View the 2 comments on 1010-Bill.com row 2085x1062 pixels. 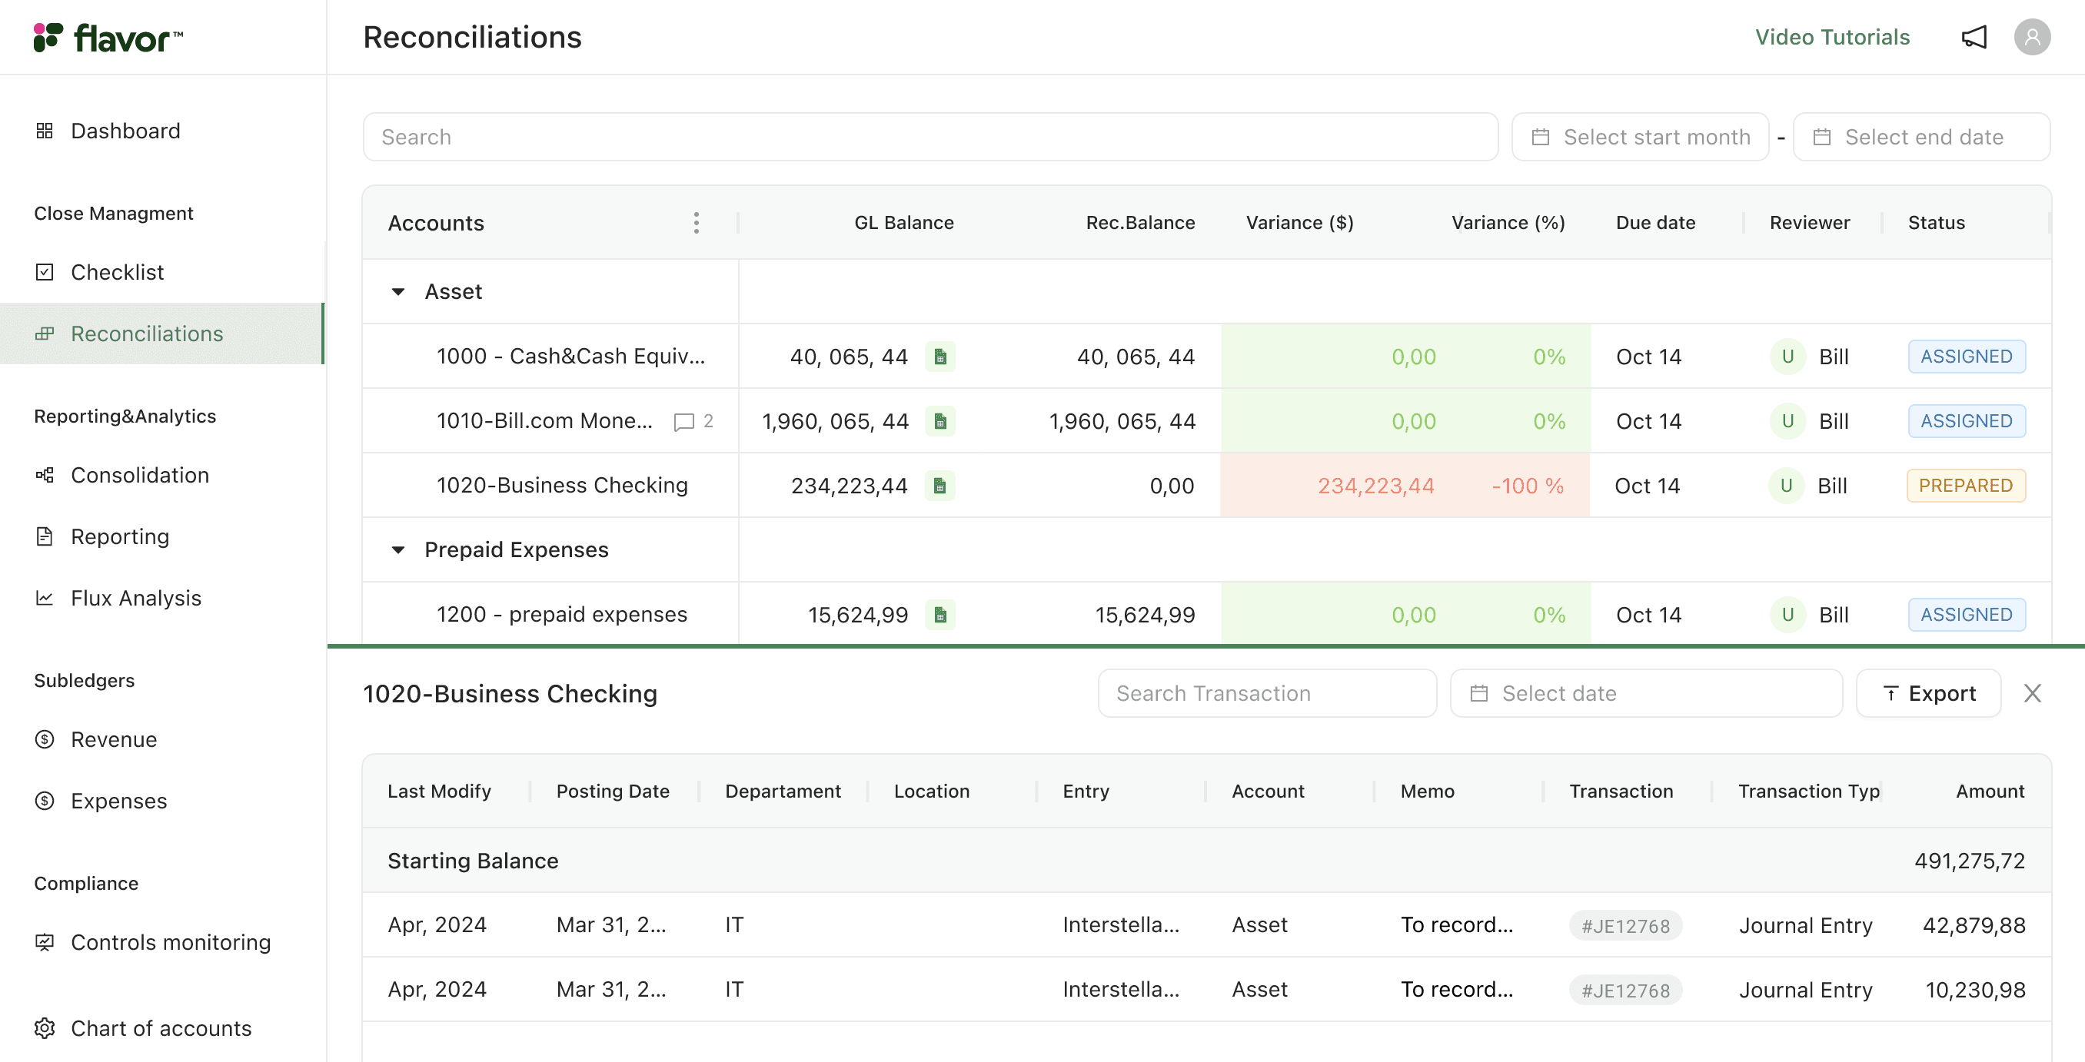click(x=684, y=421)
